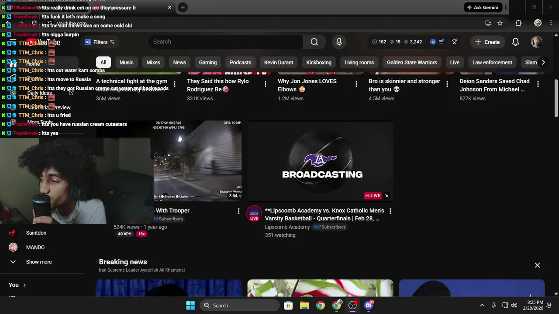Open Discord from the taskbar
This screenshot has width=559, height=314.
pos(369,305)
